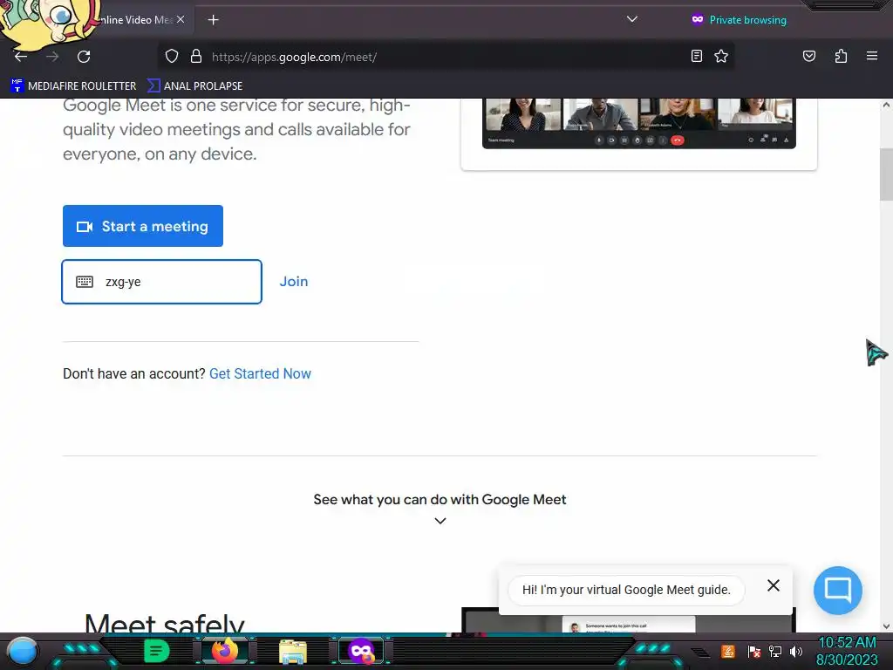Expand the list all tabs chevron
Viewport: 893px width, 670px height.
(x=631, y=19)
